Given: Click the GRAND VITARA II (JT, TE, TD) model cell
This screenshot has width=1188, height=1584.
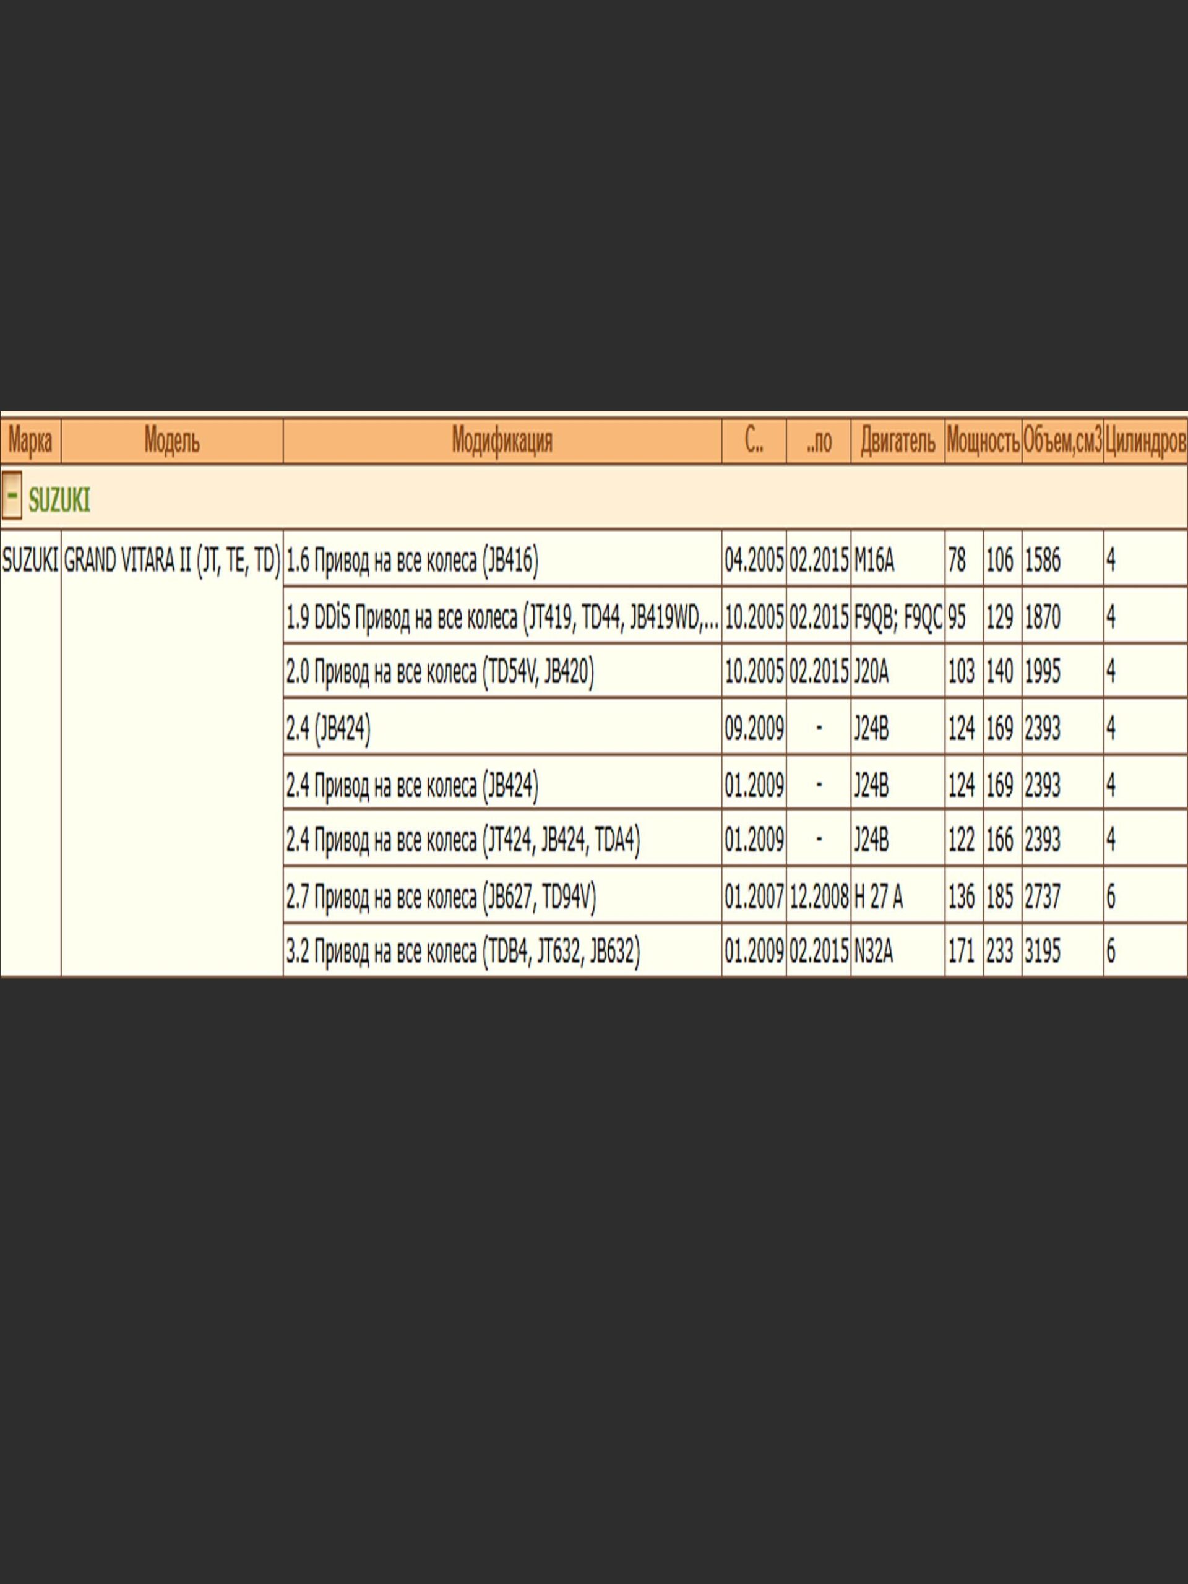Looking at the screenshot, I should tap(172, 561).
